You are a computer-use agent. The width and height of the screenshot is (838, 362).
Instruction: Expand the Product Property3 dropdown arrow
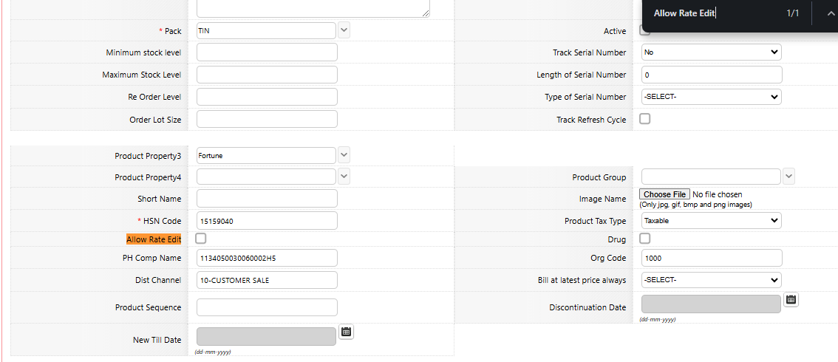tap(344, 155)
